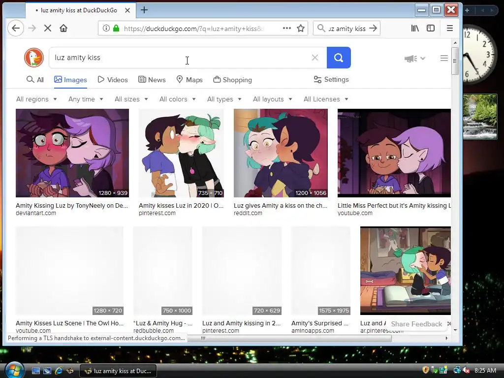The width and height of the screenshot is (504, 378).
Task: Clear the DuckDuckGo search box
Action: (315, 58)
